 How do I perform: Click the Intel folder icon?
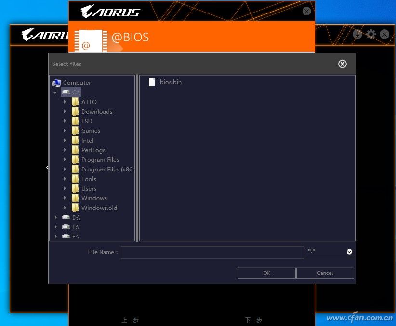(75, 140)
